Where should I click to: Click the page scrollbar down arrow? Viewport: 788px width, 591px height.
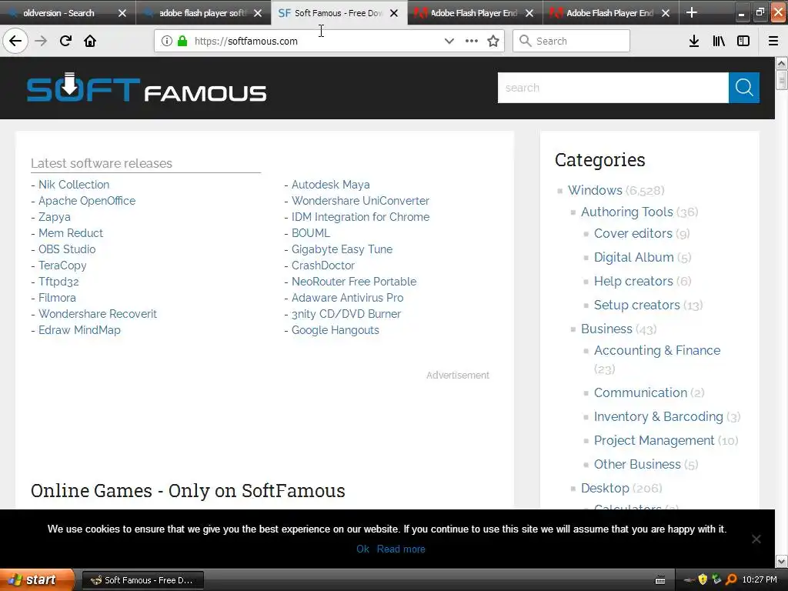tap(782, 561)
